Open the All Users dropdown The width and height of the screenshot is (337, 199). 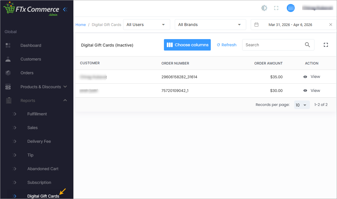(x=146, y=25)
